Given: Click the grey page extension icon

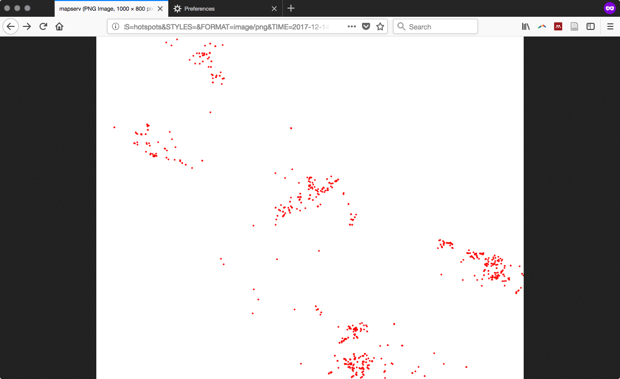Looking at the screenshot, I should (x=574, y=27).
